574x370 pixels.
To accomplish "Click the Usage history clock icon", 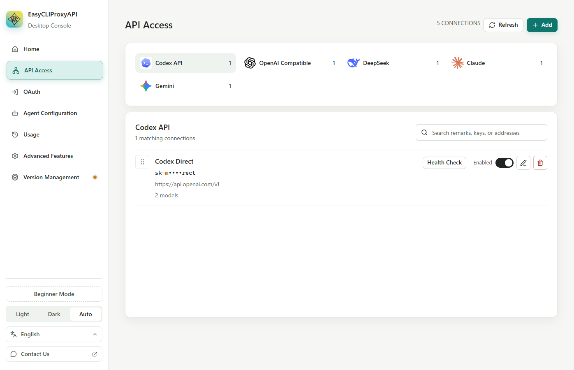I will click(x=15, y=134).
